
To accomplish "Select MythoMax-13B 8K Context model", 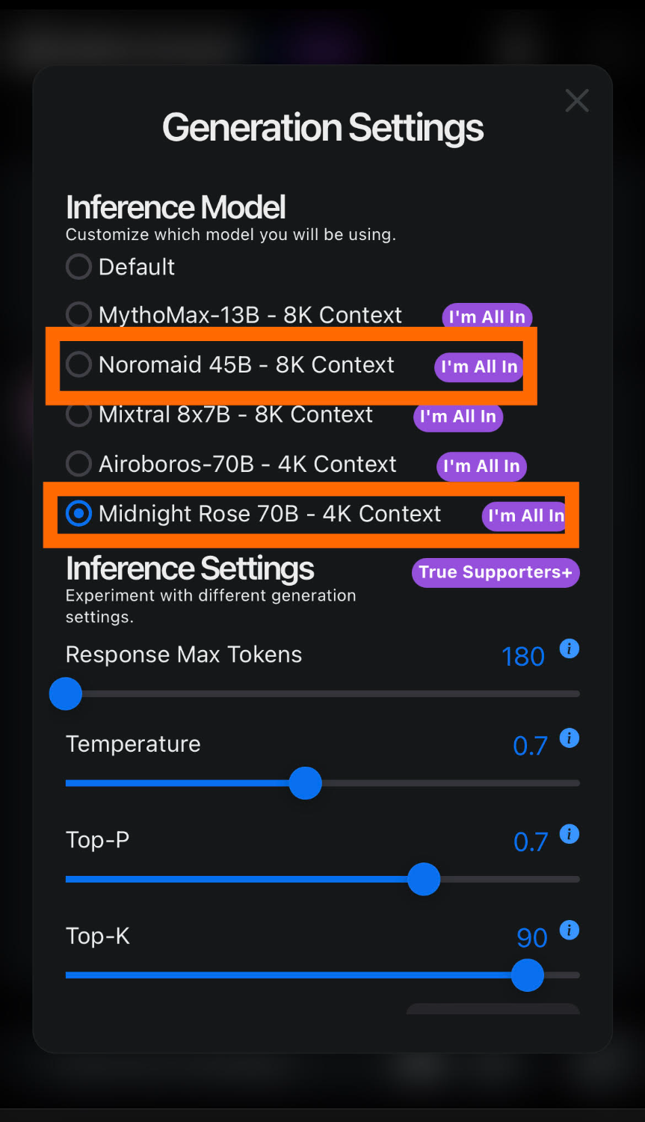I will (78, 315).
